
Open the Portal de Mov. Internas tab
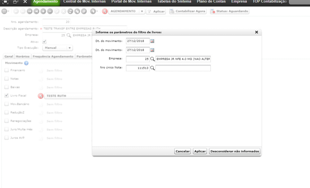pyautogui.click(x=131, y=2)
